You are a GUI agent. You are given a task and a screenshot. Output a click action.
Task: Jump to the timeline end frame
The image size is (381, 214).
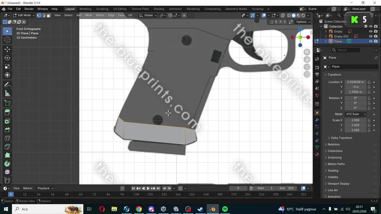click(158, 188)
